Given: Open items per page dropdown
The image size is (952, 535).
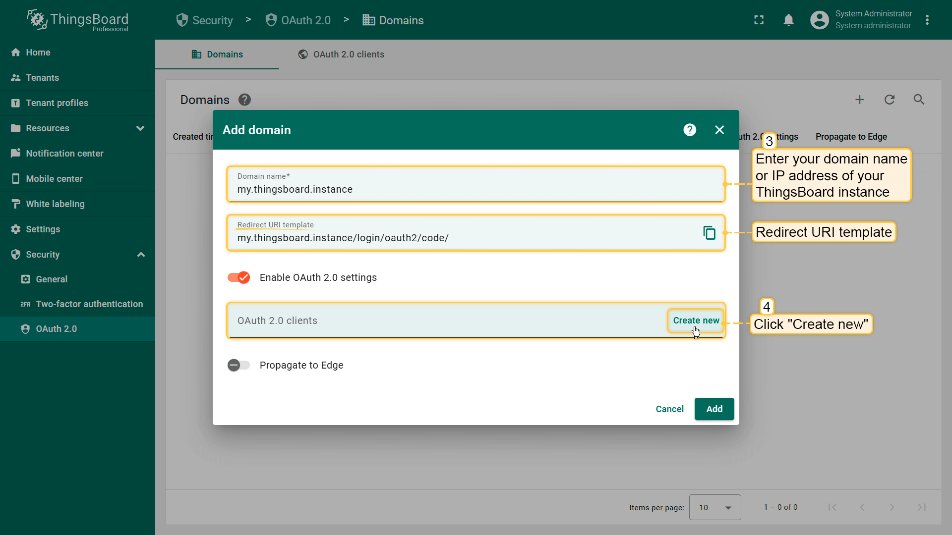Looking at the screenshot, I should pos(714,507).
